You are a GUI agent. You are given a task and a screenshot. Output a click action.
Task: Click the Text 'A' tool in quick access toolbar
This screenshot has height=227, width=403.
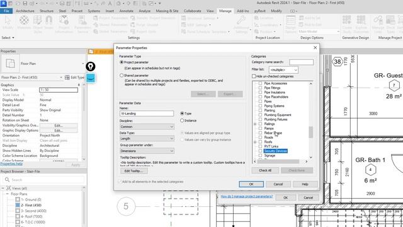[x=110, y=3]
